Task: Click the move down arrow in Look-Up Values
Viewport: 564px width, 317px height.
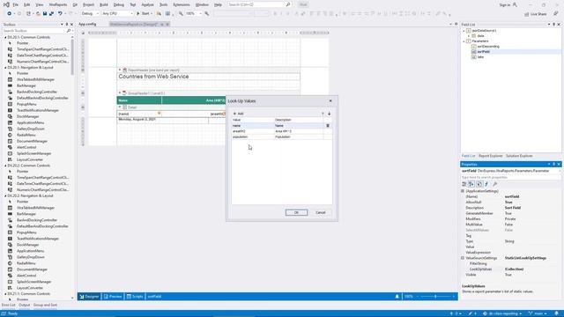Action: coord(329,114)
